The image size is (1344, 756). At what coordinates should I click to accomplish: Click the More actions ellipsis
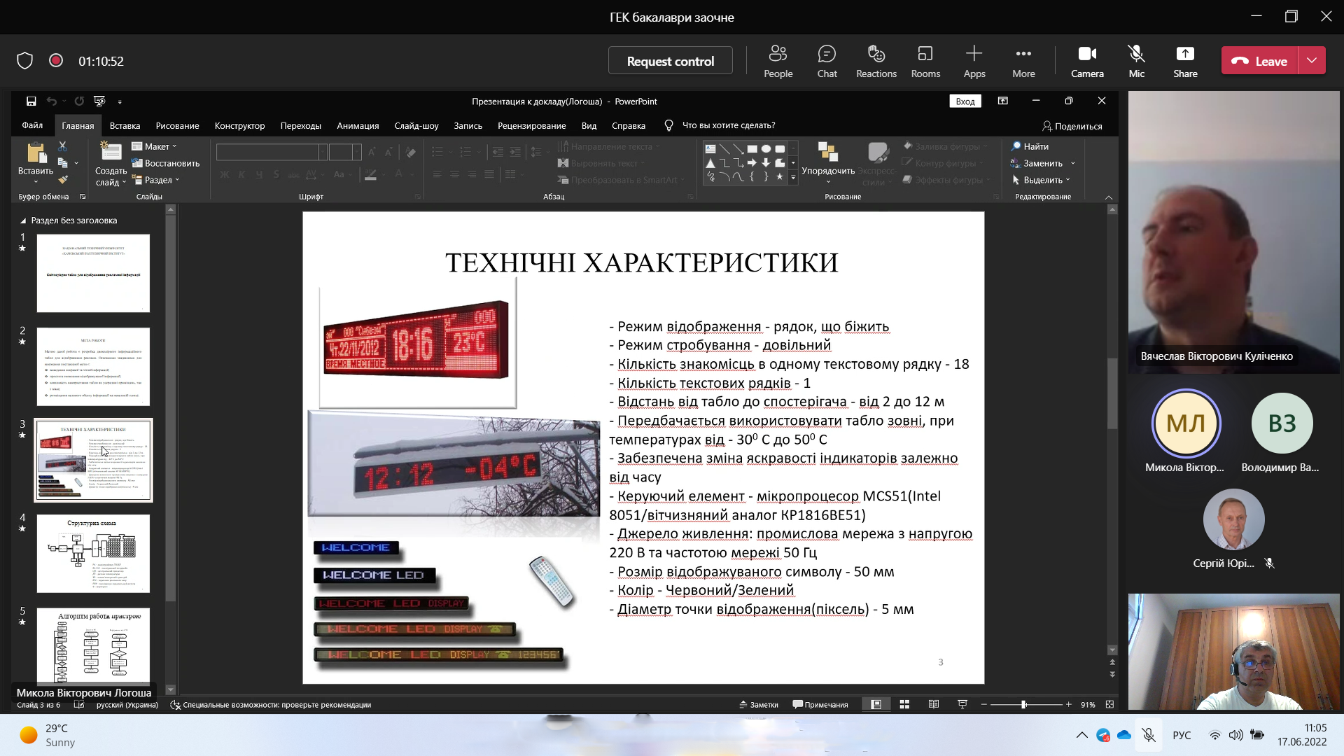tap(1023, 61)
